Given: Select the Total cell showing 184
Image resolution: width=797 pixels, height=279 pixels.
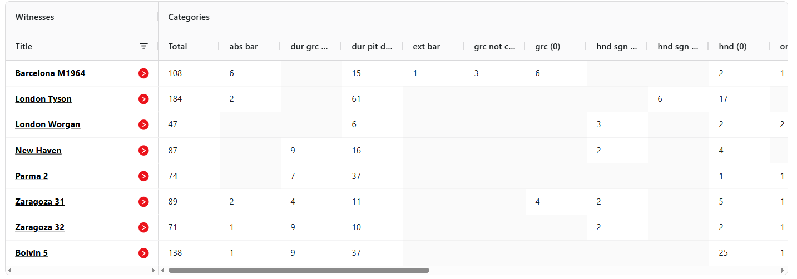Looking at the screenshot, I should [175, 99].
